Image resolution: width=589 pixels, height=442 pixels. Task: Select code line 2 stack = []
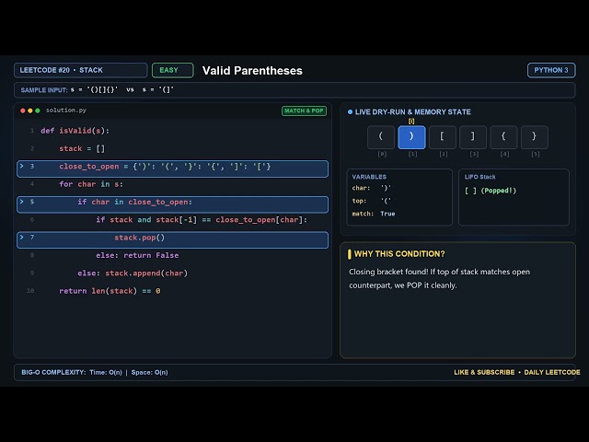click(x=82, y=148)
